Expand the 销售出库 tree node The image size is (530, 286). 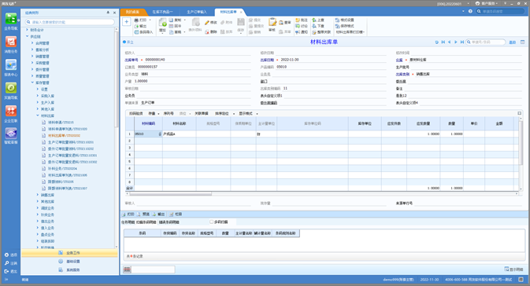(38, 195)
